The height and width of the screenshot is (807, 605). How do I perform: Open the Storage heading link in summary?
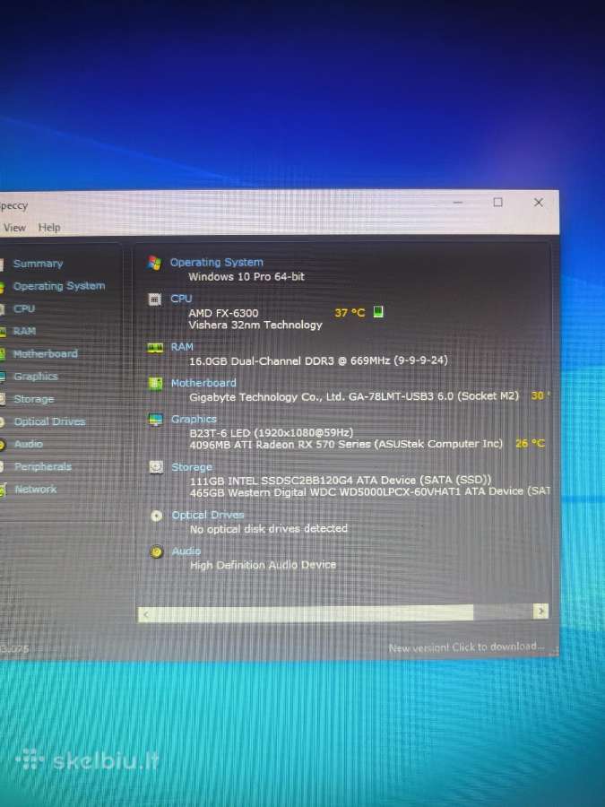click(x=192, y=467)
